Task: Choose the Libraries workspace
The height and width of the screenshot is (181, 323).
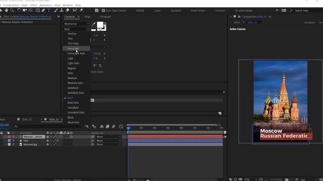Action: click(x=220, y=11)
